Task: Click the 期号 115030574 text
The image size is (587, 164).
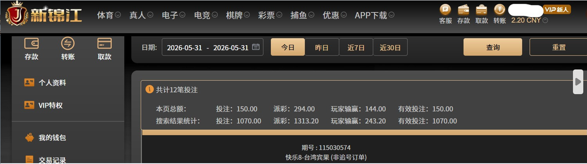Action: tap(326, 148)
